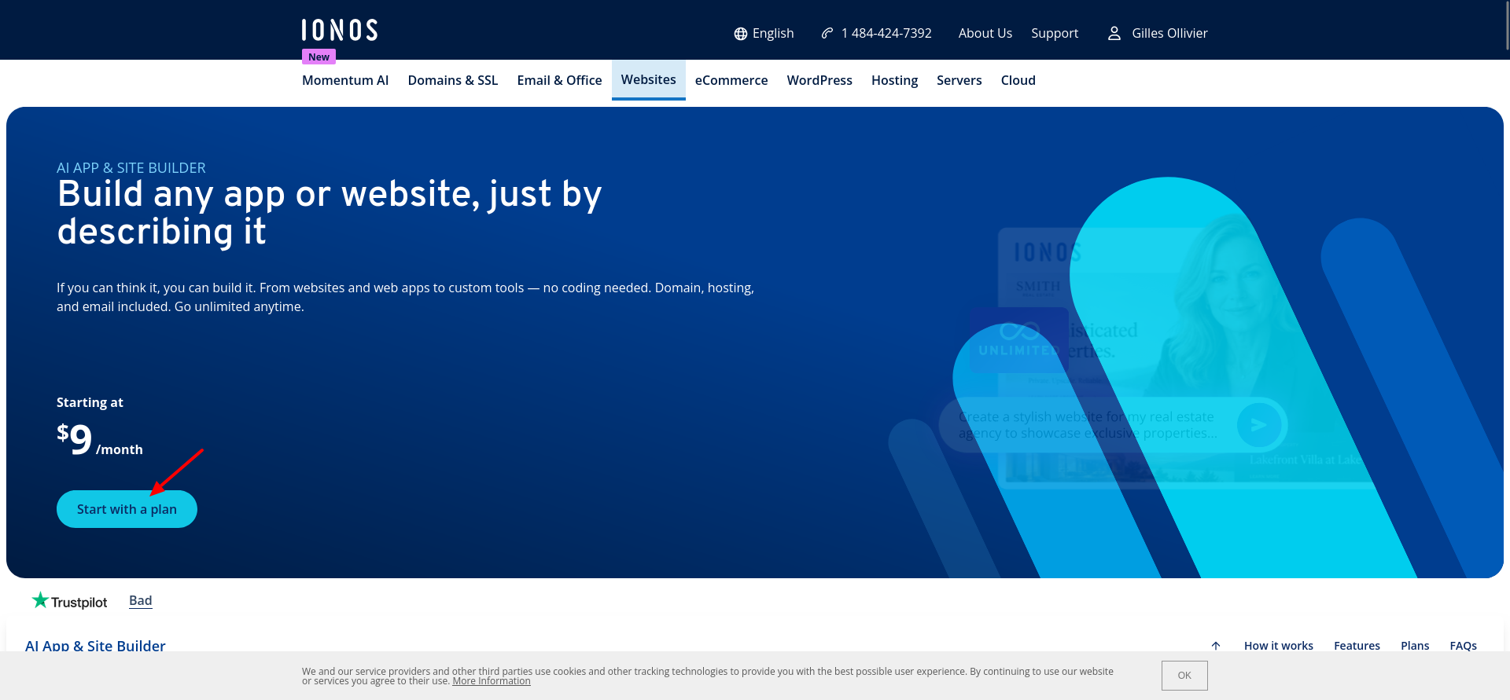Open the About Us page
This screenshot has height=700, width=1510.
[x=985, y=33]
